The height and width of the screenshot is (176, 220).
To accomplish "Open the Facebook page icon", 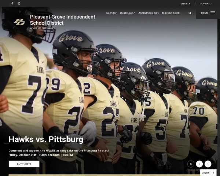I will (x=12, y=3).
